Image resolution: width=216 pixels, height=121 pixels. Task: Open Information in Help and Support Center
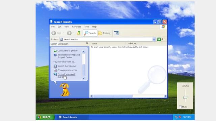69,56
